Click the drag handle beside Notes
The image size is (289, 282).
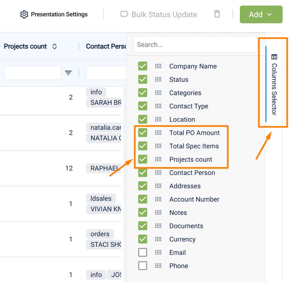pos(158,213)
